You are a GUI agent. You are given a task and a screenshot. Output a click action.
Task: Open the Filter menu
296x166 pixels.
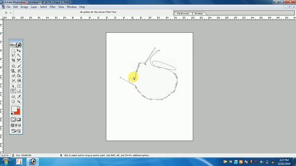(x=53, y=7)
